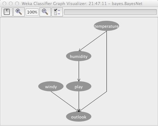Image resolution: width=158 pixels, height=126 pixels.
Task: Click the save graph floppy disk icon
Action: point(7,12)
